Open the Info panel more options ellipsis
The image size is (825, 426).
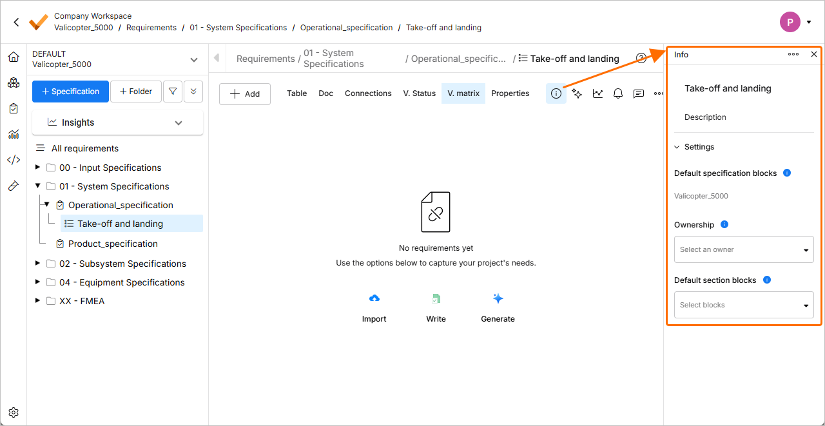pos(793,54)
